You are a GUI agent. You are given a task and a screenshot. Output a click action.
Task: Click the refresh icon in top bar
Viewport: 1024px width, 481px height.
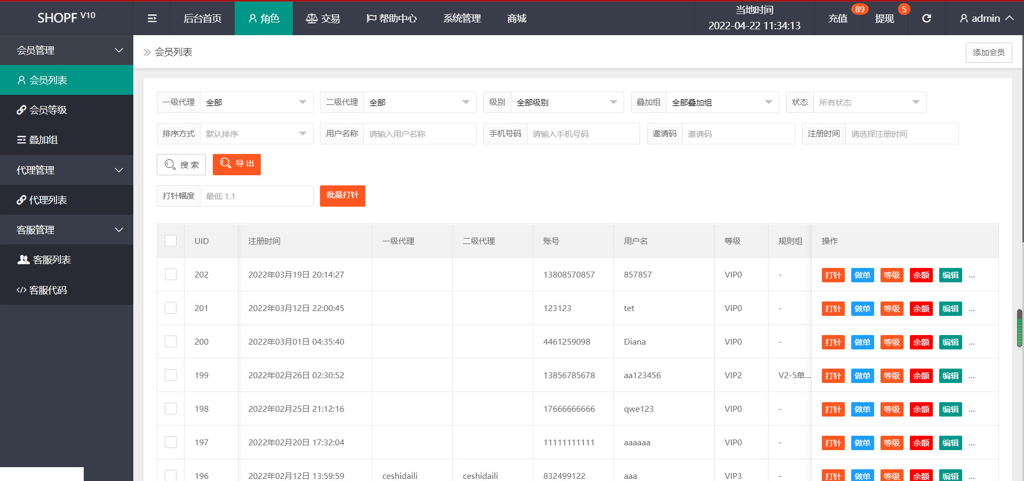pos(926,19)
